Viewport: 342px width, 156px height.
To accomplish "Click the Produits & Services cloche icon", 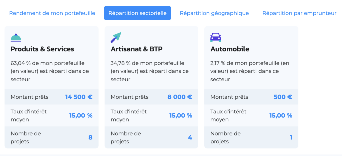I will tap(16, 37).
